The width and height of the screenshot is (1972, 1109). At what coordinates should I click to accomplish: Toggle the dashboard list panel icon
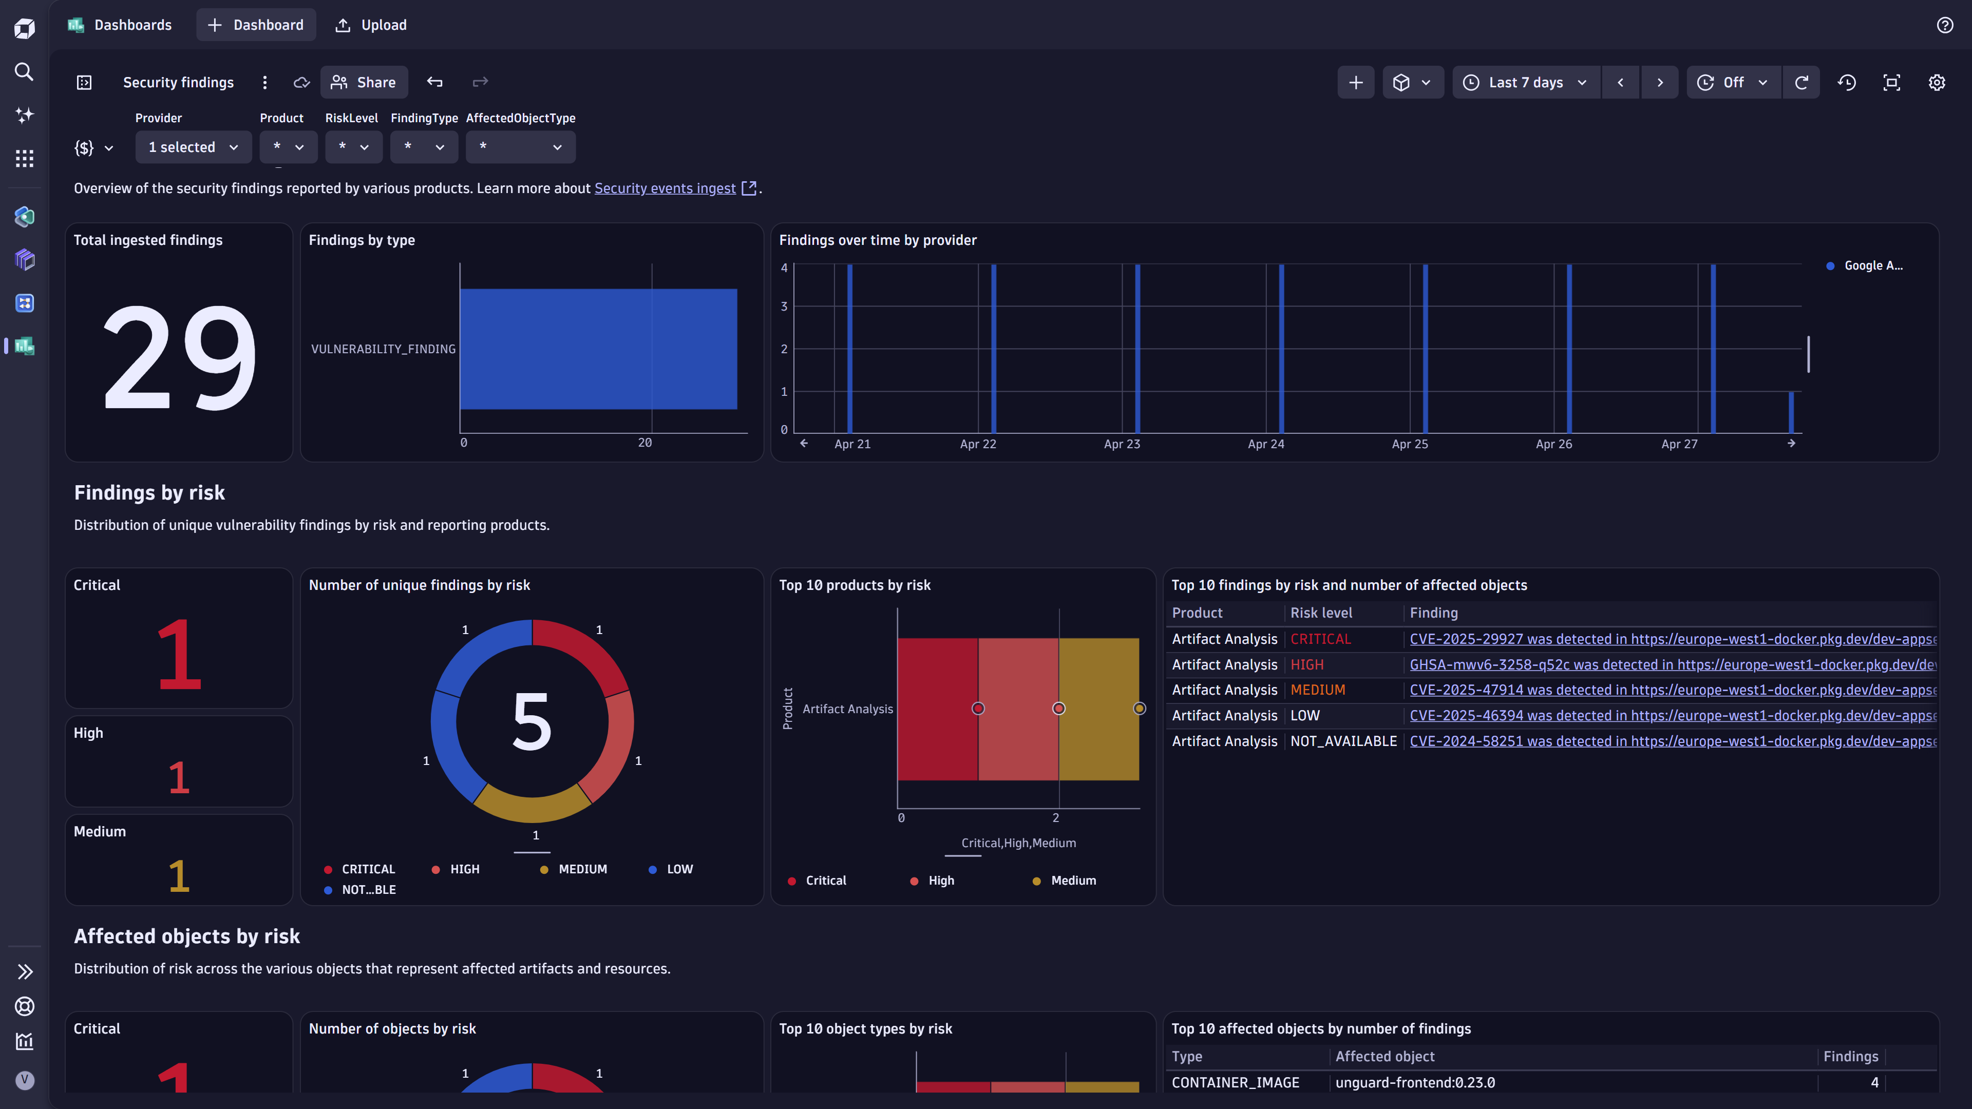click(84, 82)
